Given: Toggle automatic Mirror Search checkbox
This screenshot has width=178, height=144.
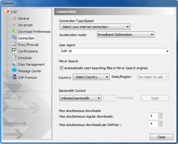Looking at the screenshot, I should [x=61, y=68].
